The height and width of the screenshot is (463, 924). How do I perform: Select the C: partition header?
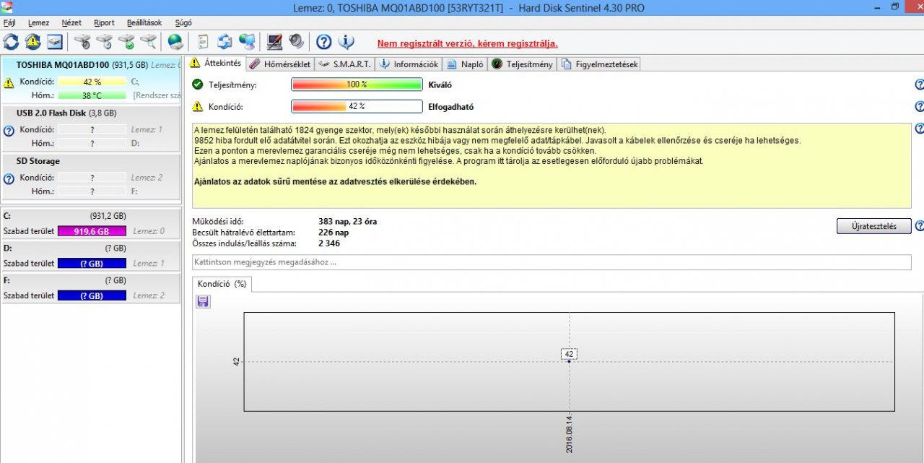[91, 215]
